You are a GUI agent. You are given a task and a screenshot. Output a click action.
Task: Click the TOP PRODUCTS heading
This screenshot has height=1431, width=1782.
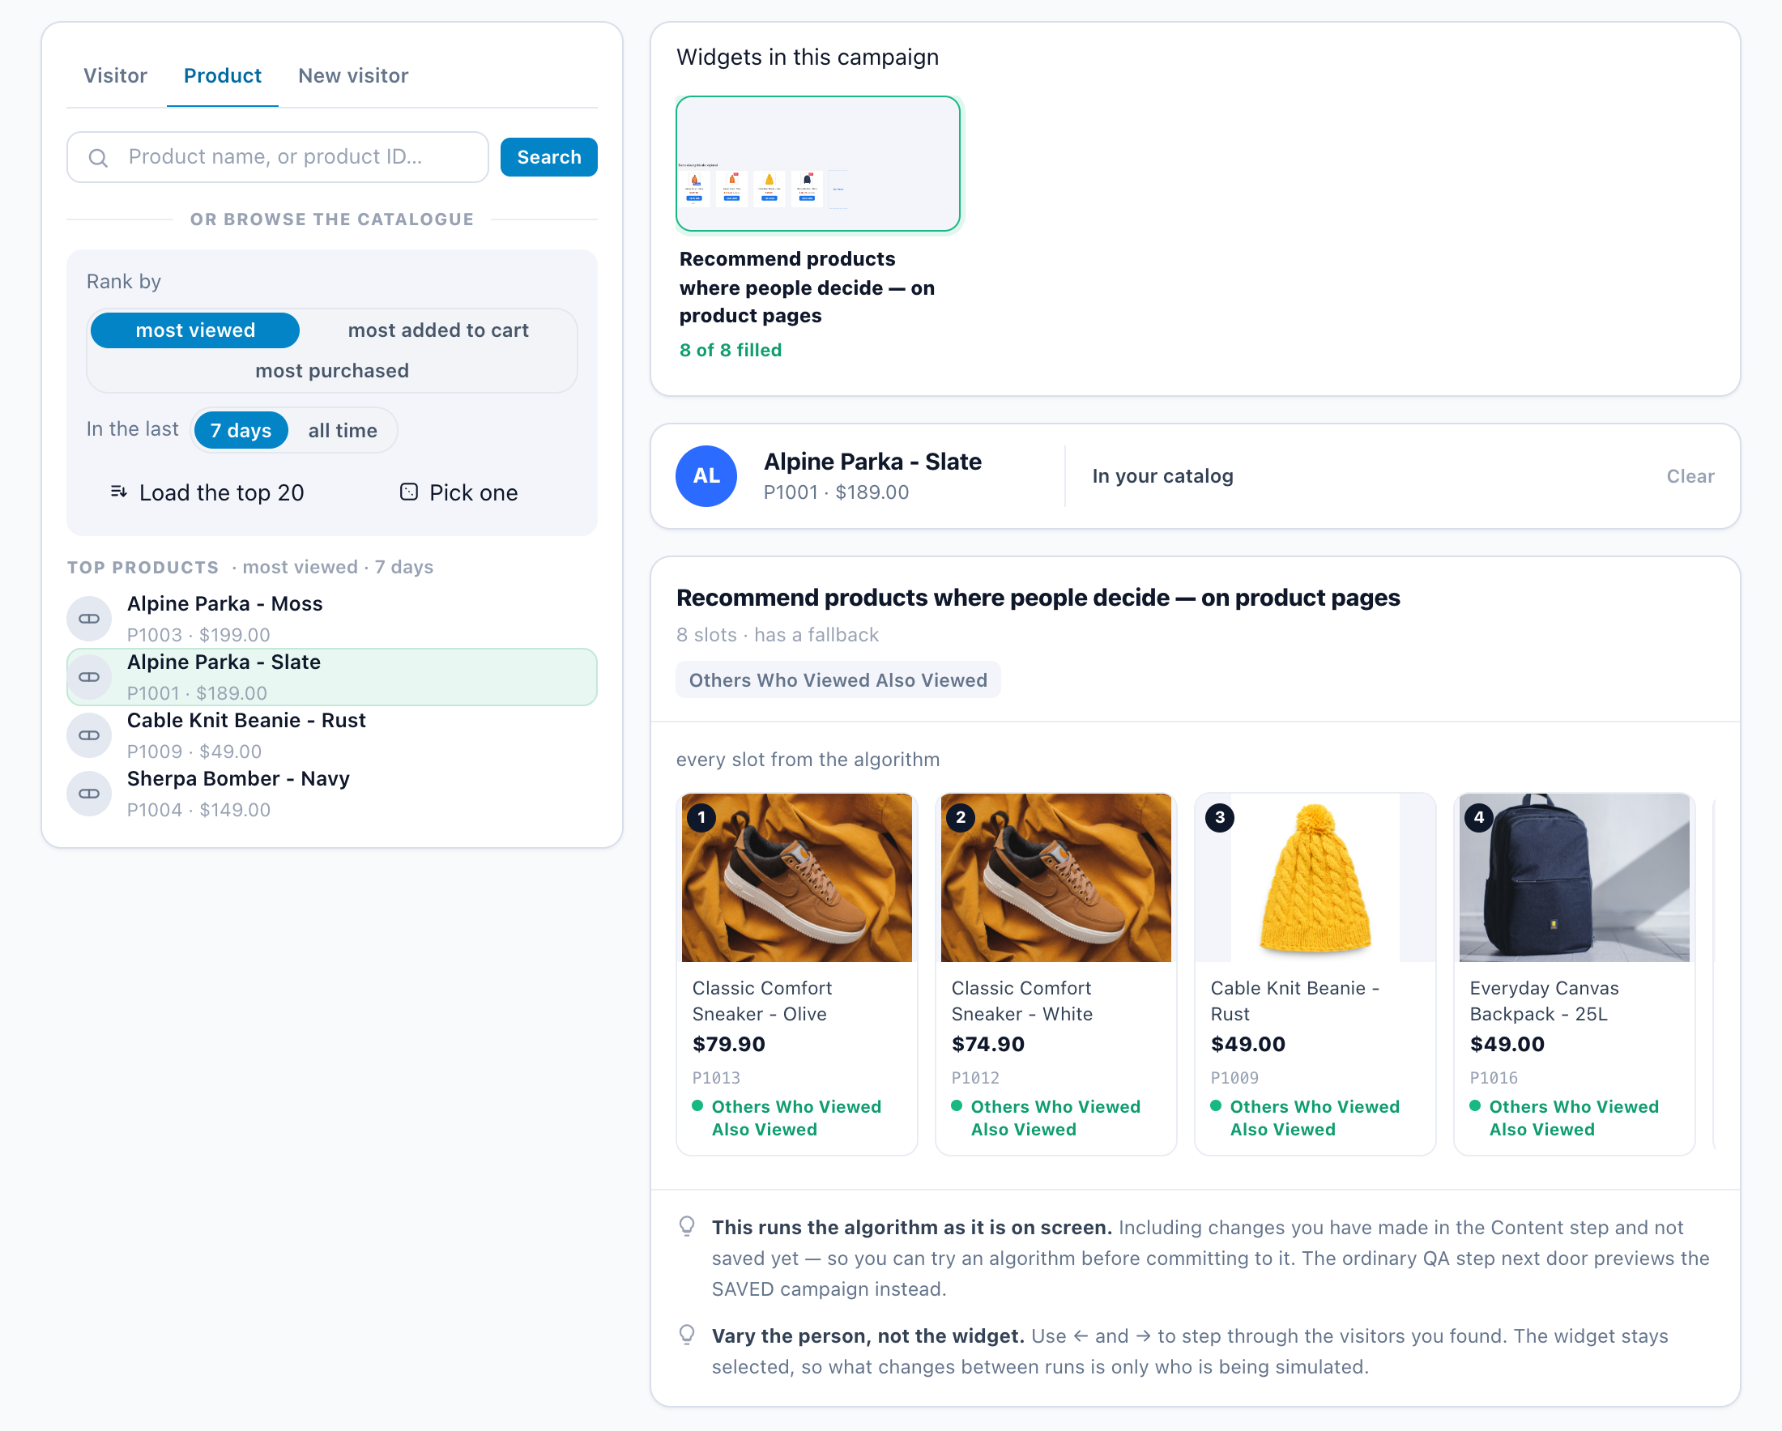point(143,567)
